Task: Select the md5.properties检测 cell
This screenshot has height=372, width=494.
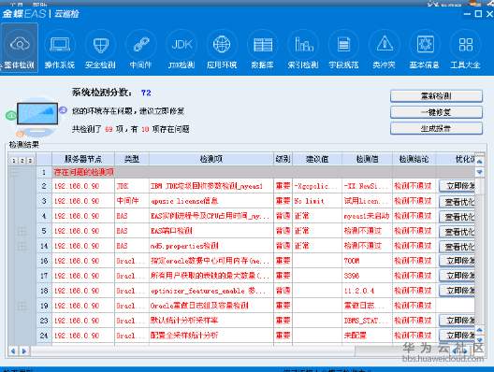Action: [x=211, y=246]
